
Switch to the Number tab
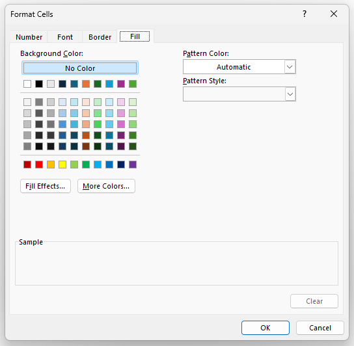click(x=29, y=37)
